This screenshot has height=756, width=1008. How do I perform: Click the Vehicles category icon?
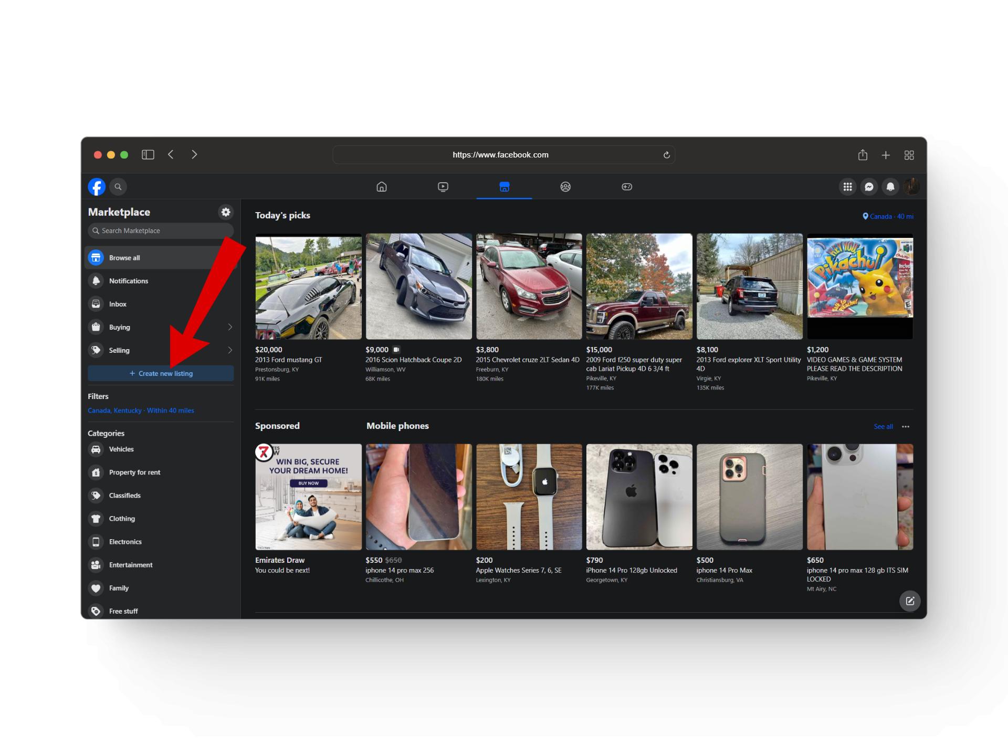pyautogui.click(x=95, y=449)
